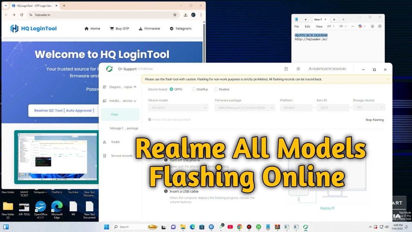The width and height of the screenshot is (412, 232).
Task: Click the http://hqloader.in/ line in Notepad
Action: (311, 39)
